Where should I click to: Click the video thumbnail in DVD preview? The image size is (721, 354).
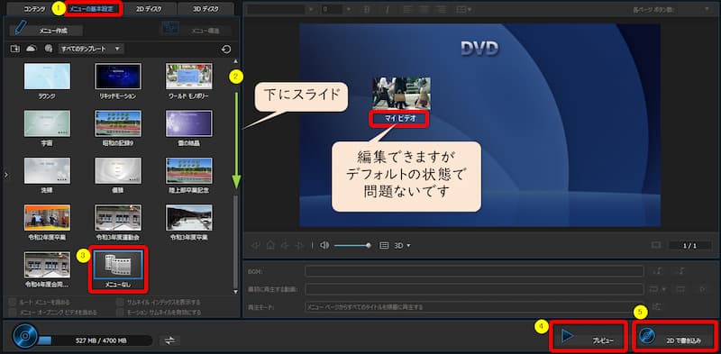click(x=402, y=93)
